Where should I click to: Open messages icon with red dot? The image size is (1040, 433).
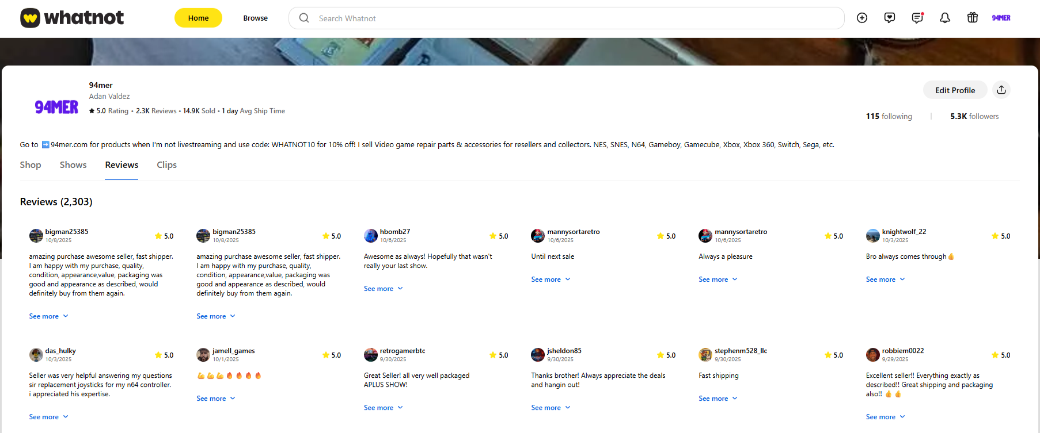point(917,18)
